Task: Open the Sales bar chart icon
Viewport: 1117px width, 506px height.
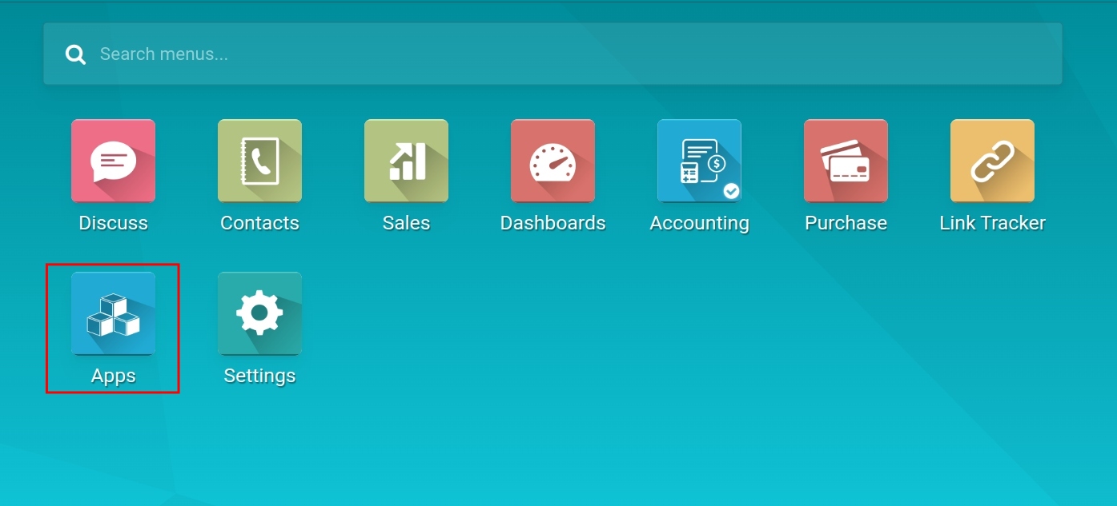Action: pos(406,161)
